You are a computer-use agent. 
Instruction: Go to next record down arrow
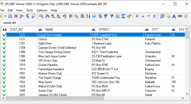(x=149, y=16)
